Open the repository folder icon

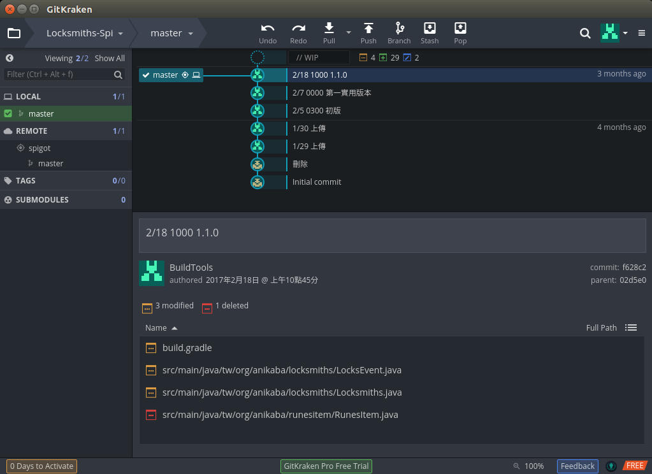pos(14,33)
